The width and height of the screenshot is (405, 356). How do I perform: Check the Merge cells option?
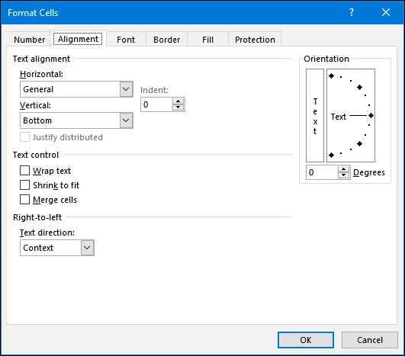click(25, 200)
